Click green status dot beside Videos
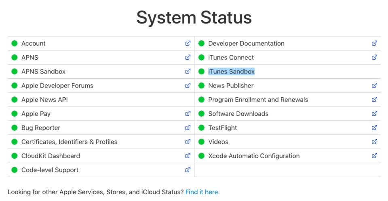388x201 pixels. pos(201,142)
